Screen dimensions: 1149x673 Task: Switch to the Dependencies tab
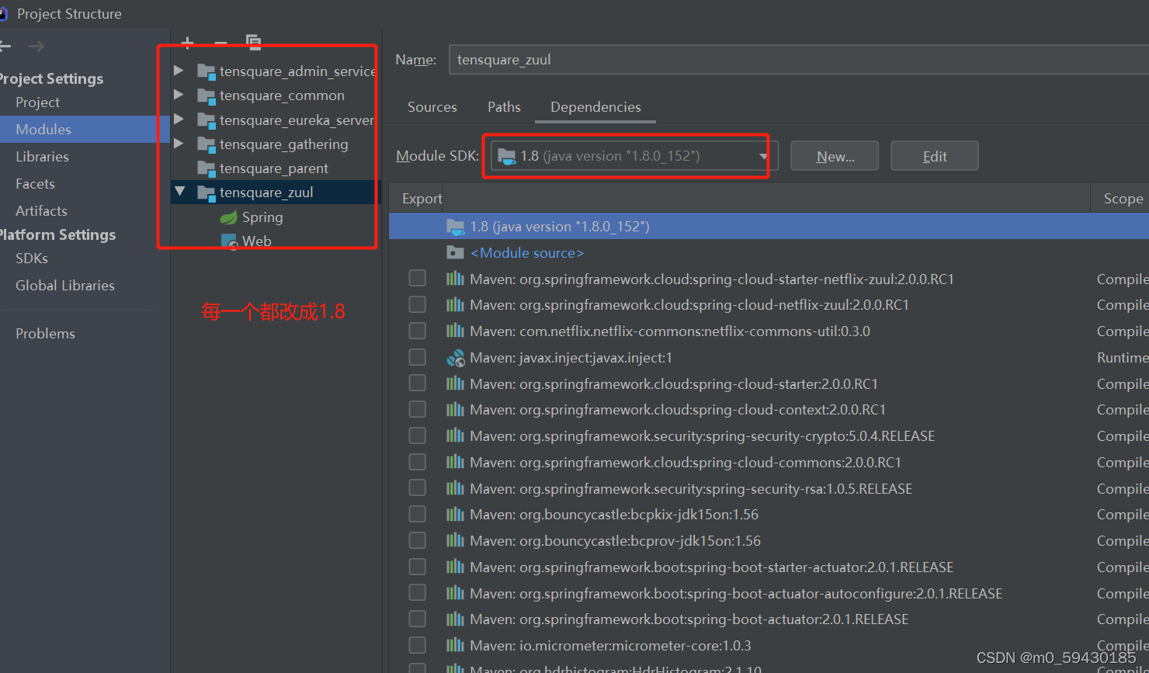pos(595,107)
